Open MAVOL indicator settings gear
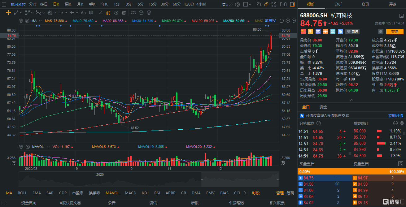Image resolution: width=406 pixels, height=207 pixels. pyautogui.click(x=21, y=147)
